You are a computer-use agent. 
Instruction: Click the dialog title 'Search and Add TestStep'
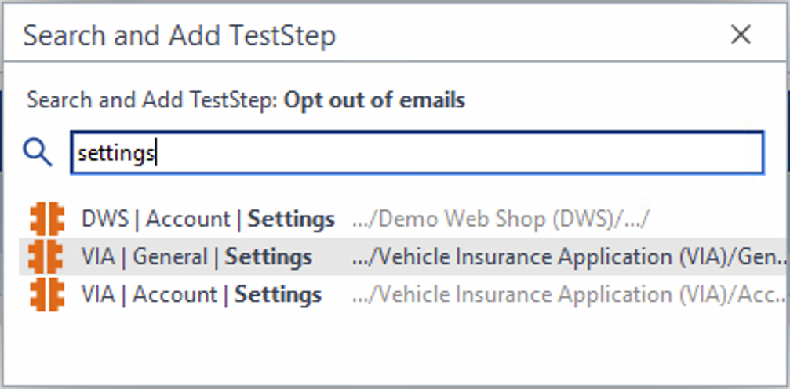[180, 35]
